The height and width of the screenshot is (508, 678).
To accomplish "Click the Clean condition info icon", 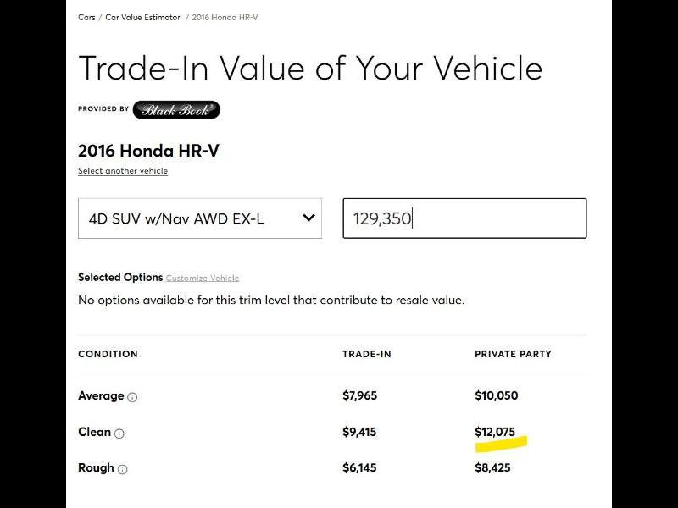I will [120, 433].
